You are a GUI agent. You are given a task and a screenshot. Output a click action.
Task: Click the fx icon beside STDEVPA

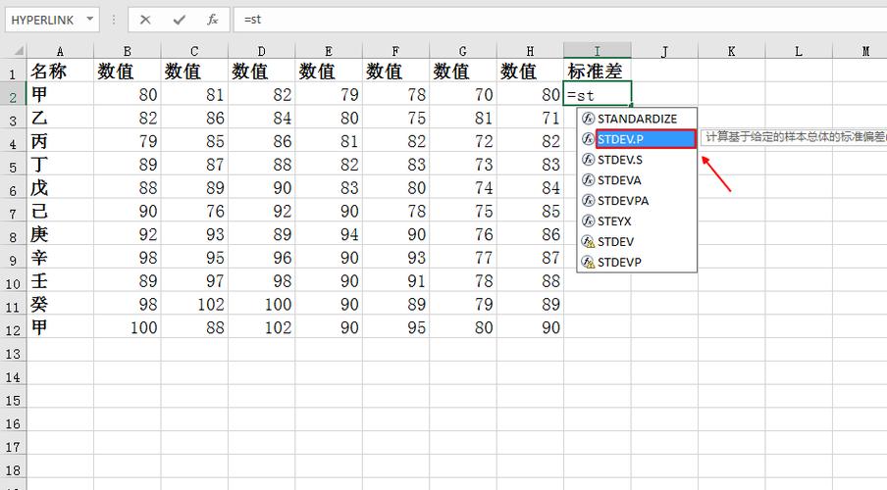click(589, 200)
